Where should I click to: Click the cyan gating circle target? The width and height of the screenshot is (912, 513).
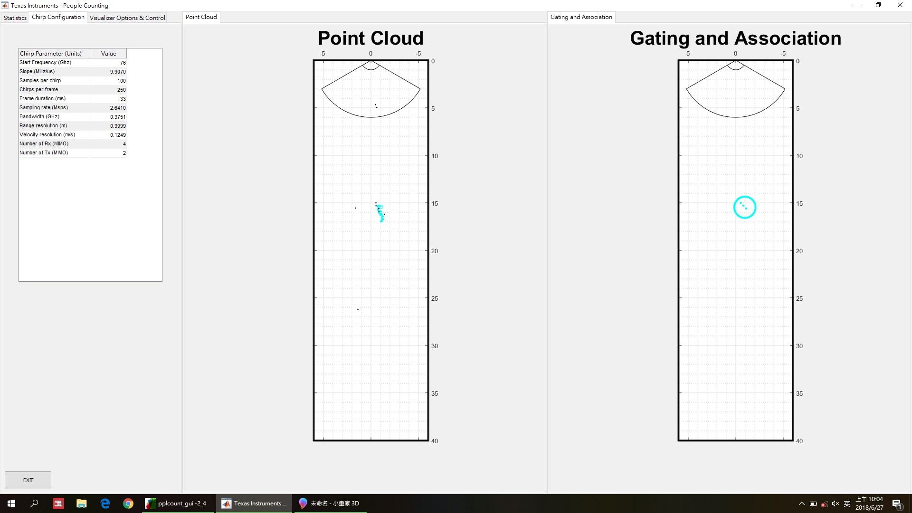click(744, 208)
